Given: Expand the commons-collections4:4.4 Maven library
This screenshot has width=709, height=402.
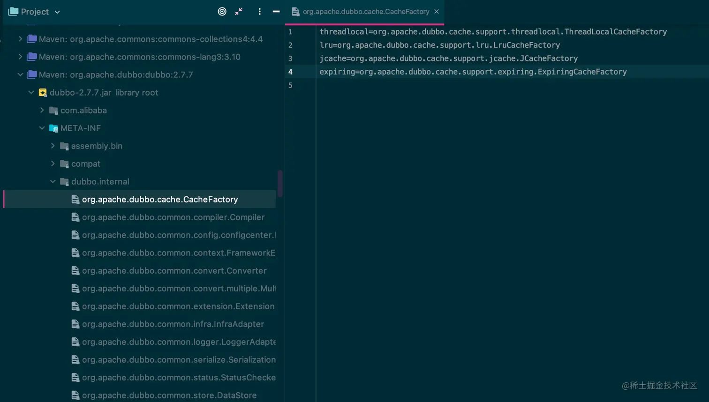Looking at the screenshot, I should click(20, 39).
